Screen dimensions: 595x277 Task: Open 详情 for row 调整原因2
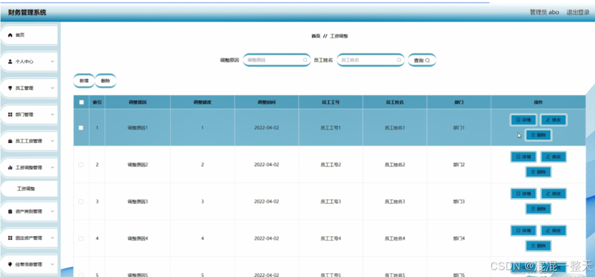(523, 157)
